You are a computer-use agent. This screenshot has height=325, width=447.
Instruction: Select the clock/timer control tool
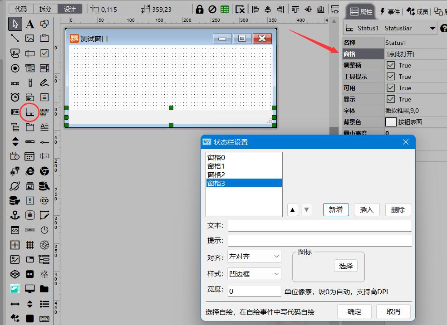coord(15,97)
